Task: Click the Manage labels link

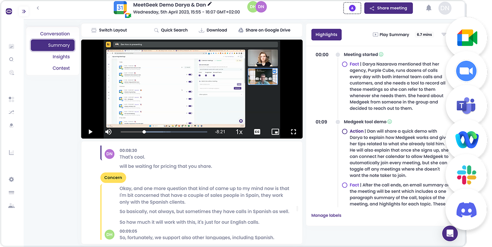Action: pos(326,215)
